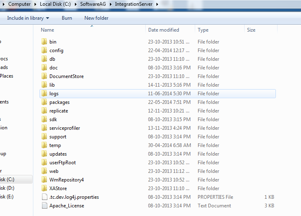301x216 pixels.
Task: Select the serviceprofiler folder icon
Action: [x=44, y=128]
